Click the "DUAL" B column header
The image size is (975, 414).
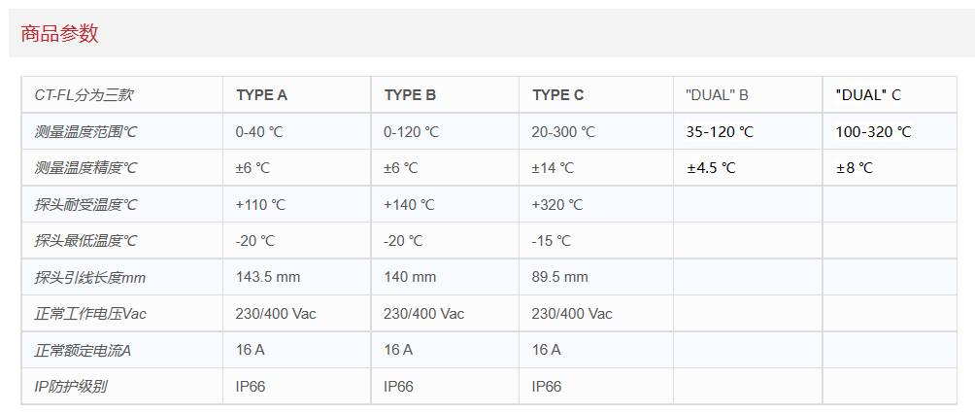pyautogui.click(x=717, y=95)
